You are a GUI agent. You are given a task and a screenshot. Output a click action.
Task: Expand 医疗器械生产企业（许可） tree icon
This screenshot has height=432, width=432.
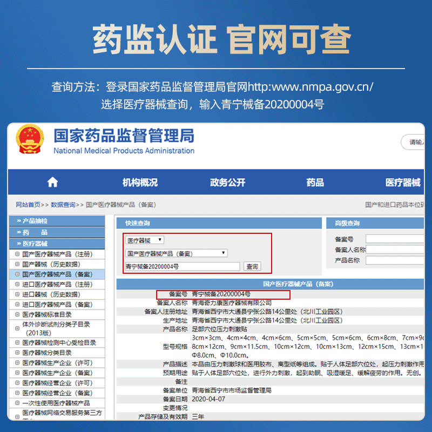17,363
